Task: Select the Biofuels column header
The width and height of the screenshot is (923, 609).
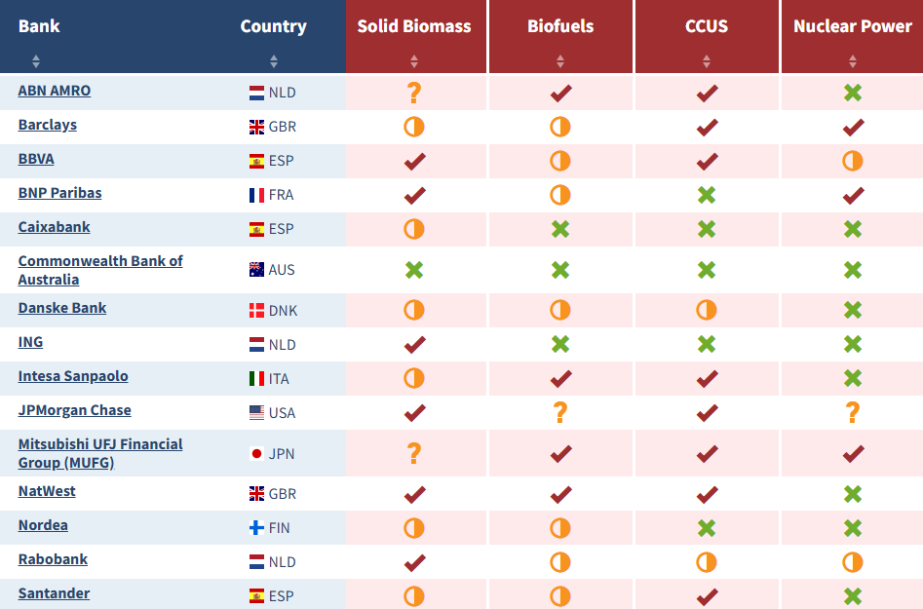Action: point(560,26)
